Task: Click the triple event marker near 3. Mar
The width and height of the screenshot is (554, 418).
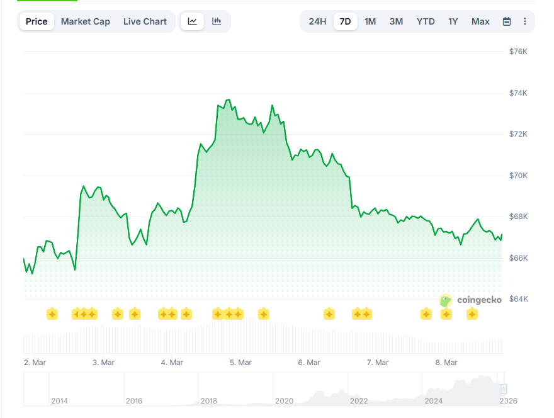Action: [x=86, y=313]
